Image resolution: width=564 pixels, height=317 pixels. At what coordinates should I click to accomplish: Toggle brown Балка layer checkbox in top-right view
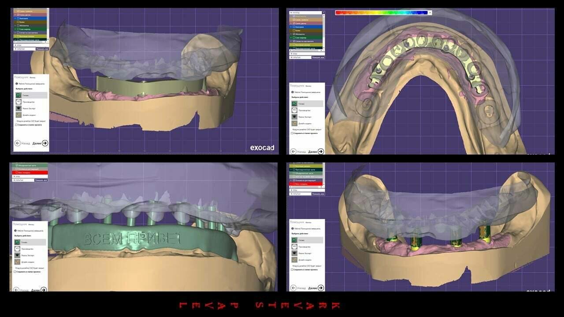click(x=294, y=30)
